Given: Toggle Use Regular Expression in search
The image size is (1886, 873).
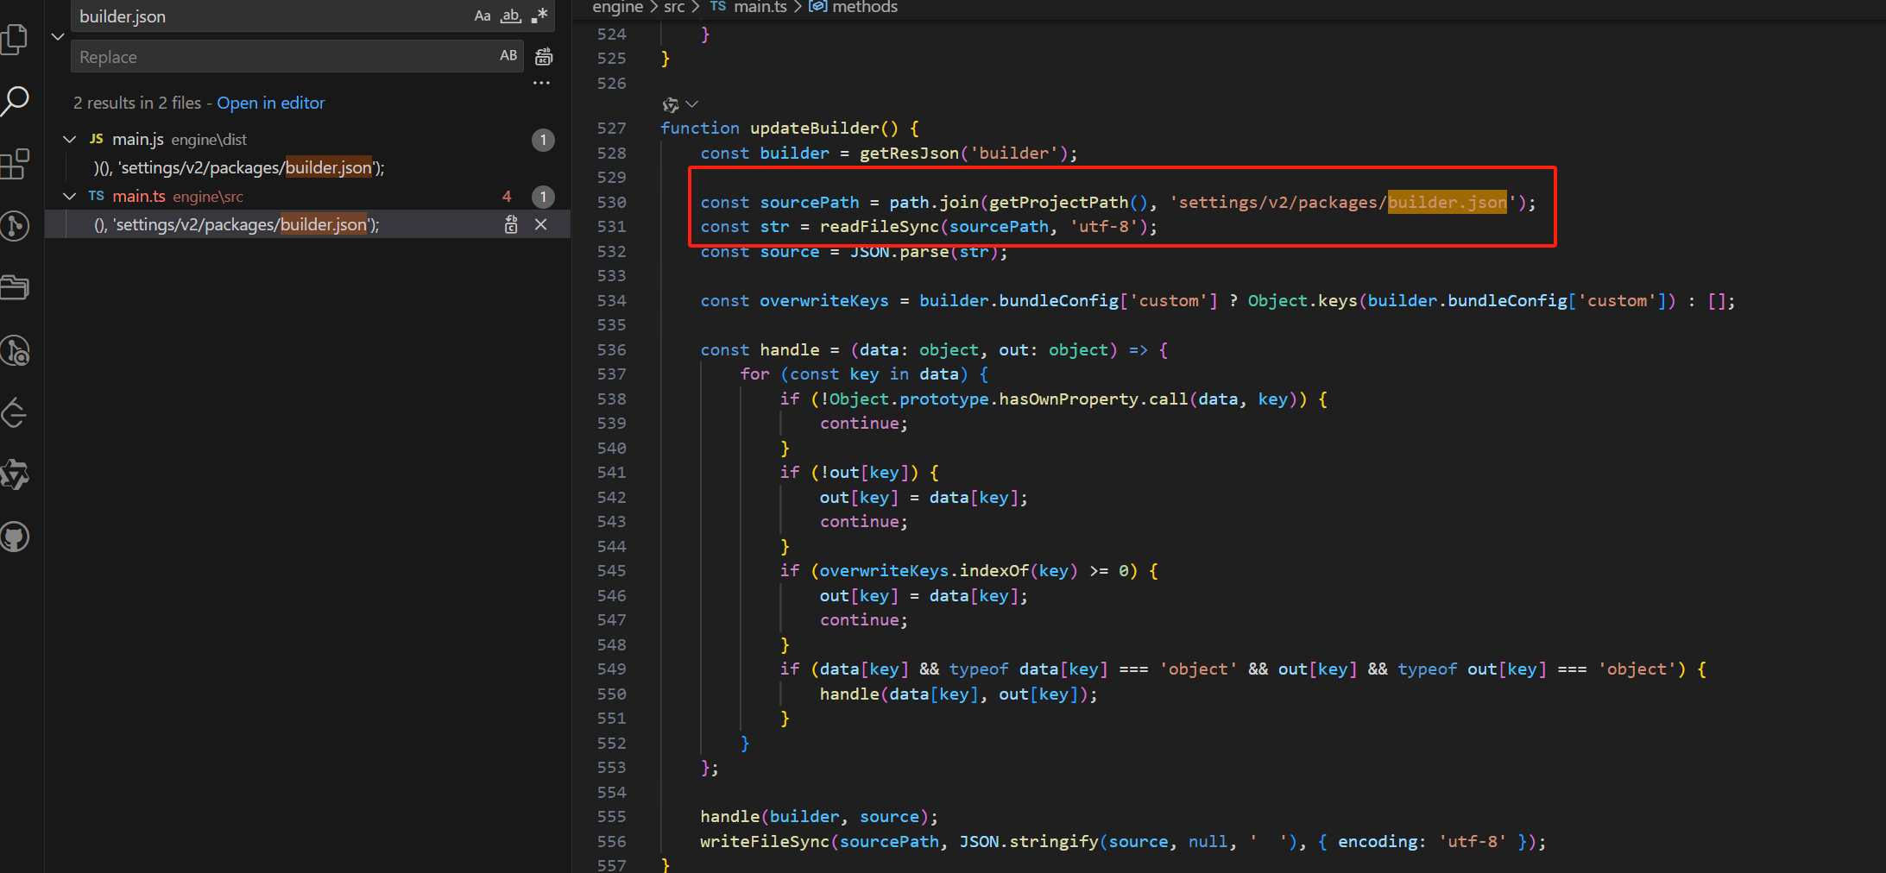Looking at the screenshot, I should pos(539,16).
